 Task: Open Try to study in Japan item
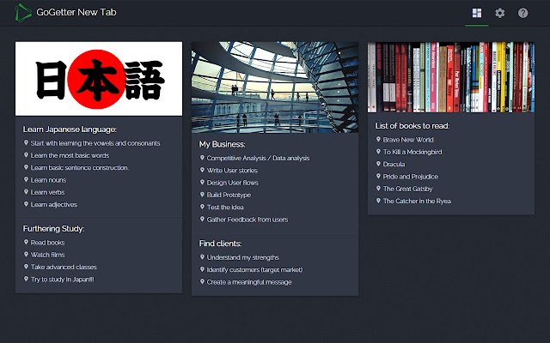63,280
